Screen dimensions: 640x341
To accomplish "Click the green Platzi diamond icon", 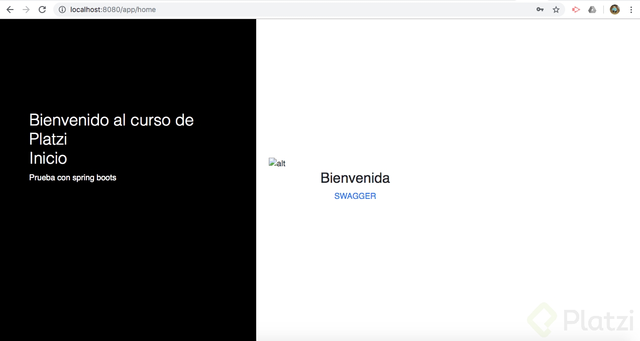I will [542, 320].
